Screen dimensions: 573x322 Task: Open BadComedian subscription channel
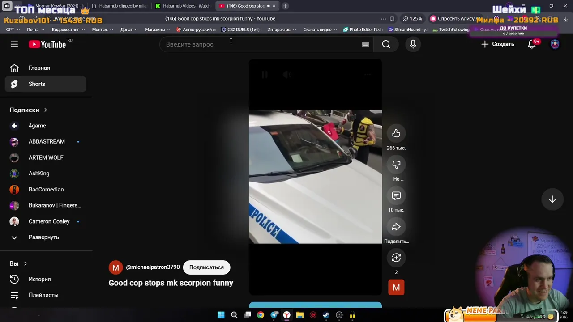(x=45, y=190)
